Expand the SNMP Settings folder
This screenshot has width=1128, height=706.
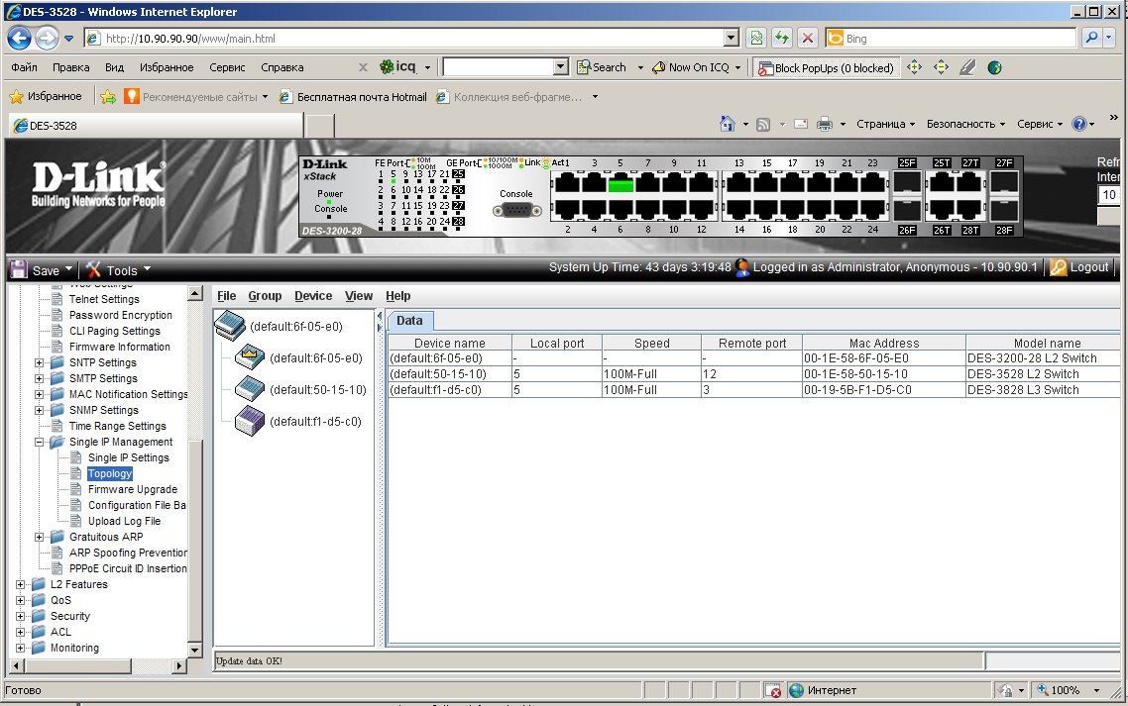[40, 410]
